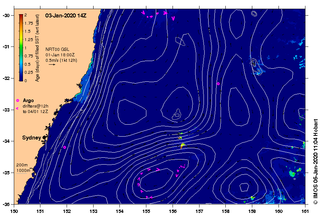Click longitude axis label 161

tap(305, 211)
